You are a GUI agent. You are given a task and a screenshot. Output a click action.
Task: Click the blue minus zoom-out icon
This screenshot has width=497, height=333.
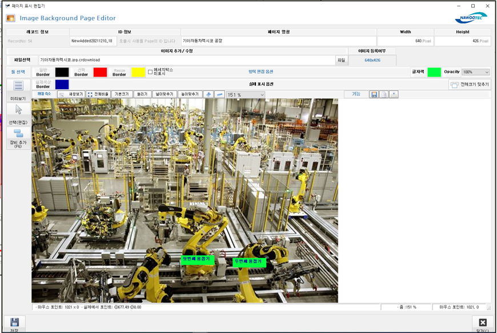pyautogui.click(x=219, y=94)
